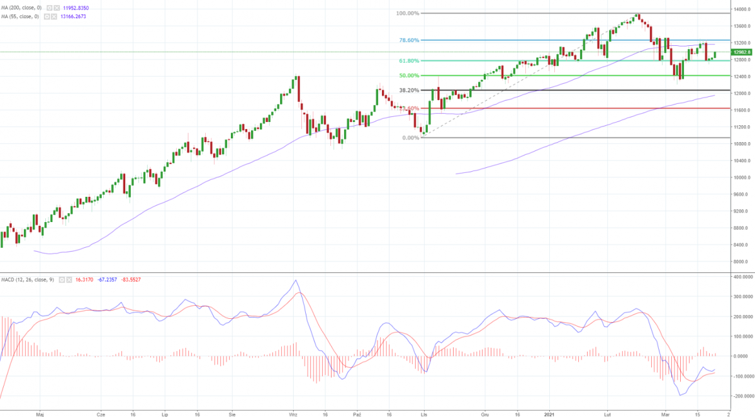Click the Sie date on the time axis

[232, 415]
